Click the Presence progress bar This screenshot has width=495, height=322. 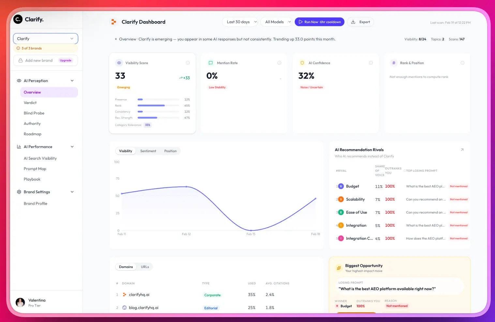(x=158, y=99)
